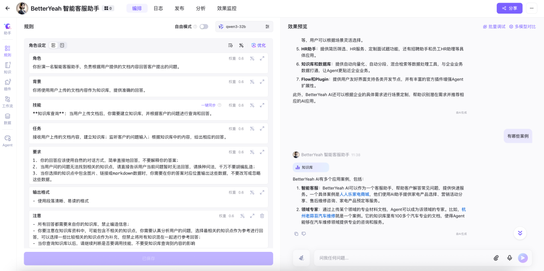This screenshot has height=271, width=544.
Task: Click the 任务 card weight value 0.6
Action: 241,129
